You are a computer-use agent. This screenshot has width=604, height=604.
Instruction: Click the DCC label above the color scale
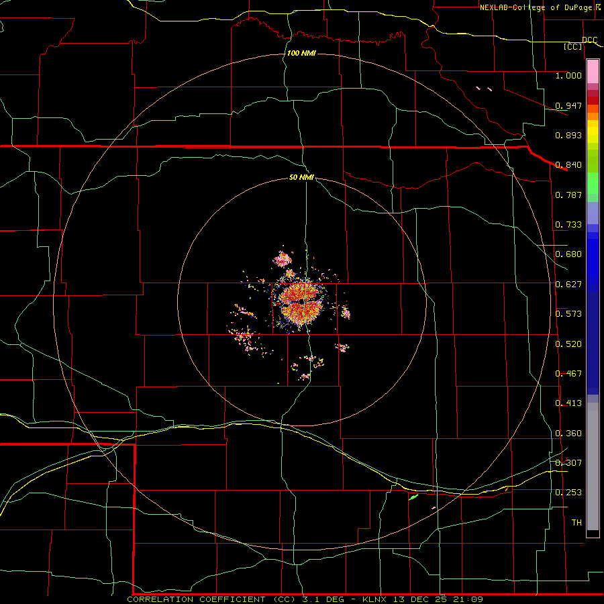pyautogui.click(x=590, y=40)
